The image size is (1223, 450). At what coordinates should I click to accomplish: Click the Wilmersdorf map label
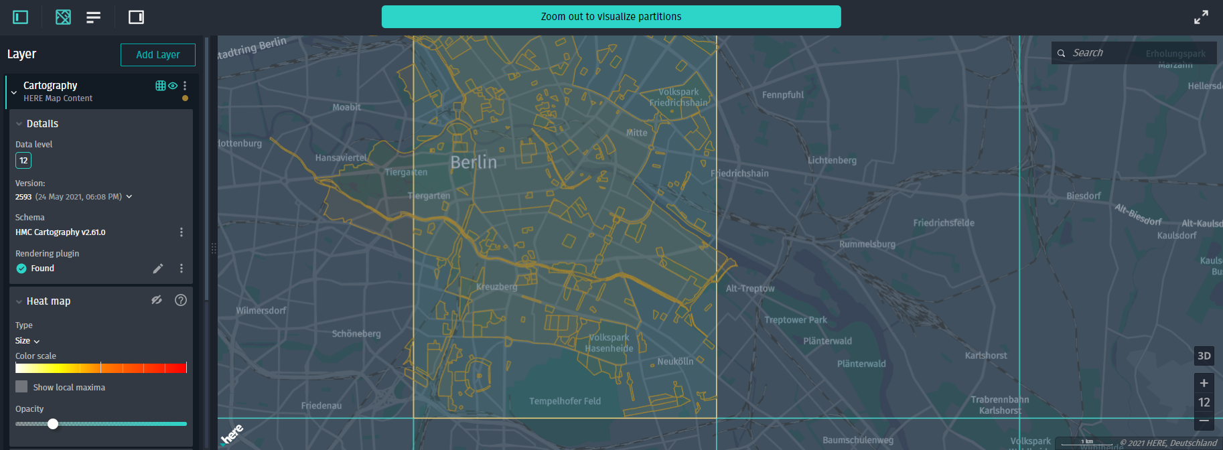coord(261,311)
